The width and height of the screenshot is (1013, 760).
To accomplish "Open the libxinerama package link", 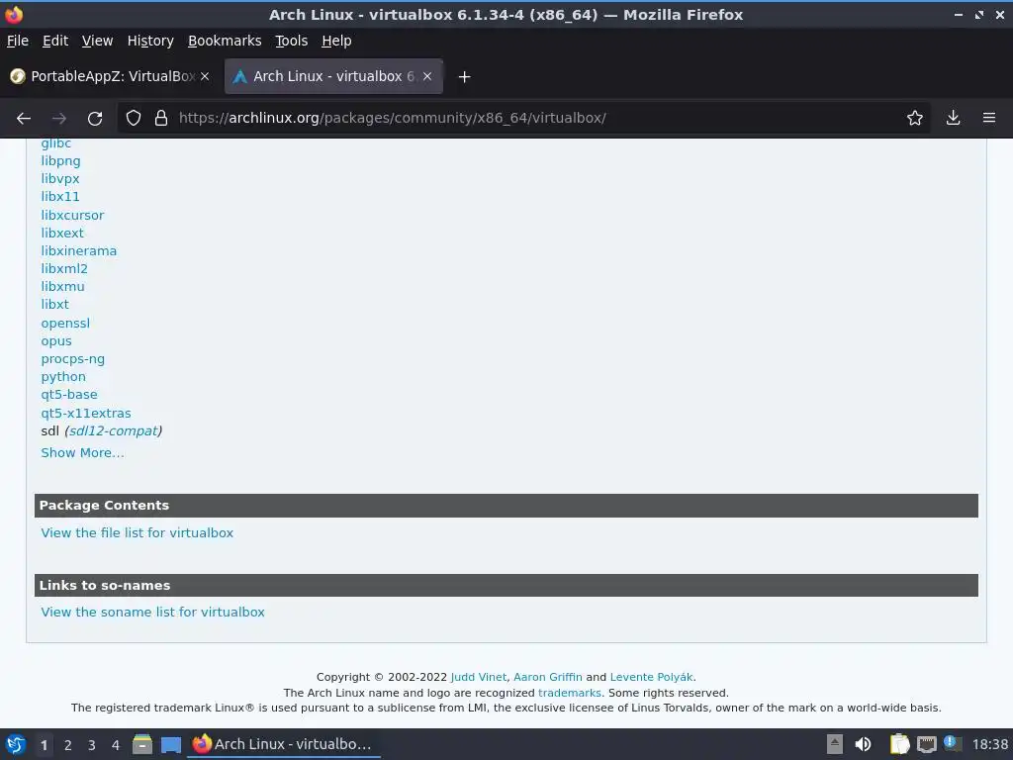I will pos(79,250).
